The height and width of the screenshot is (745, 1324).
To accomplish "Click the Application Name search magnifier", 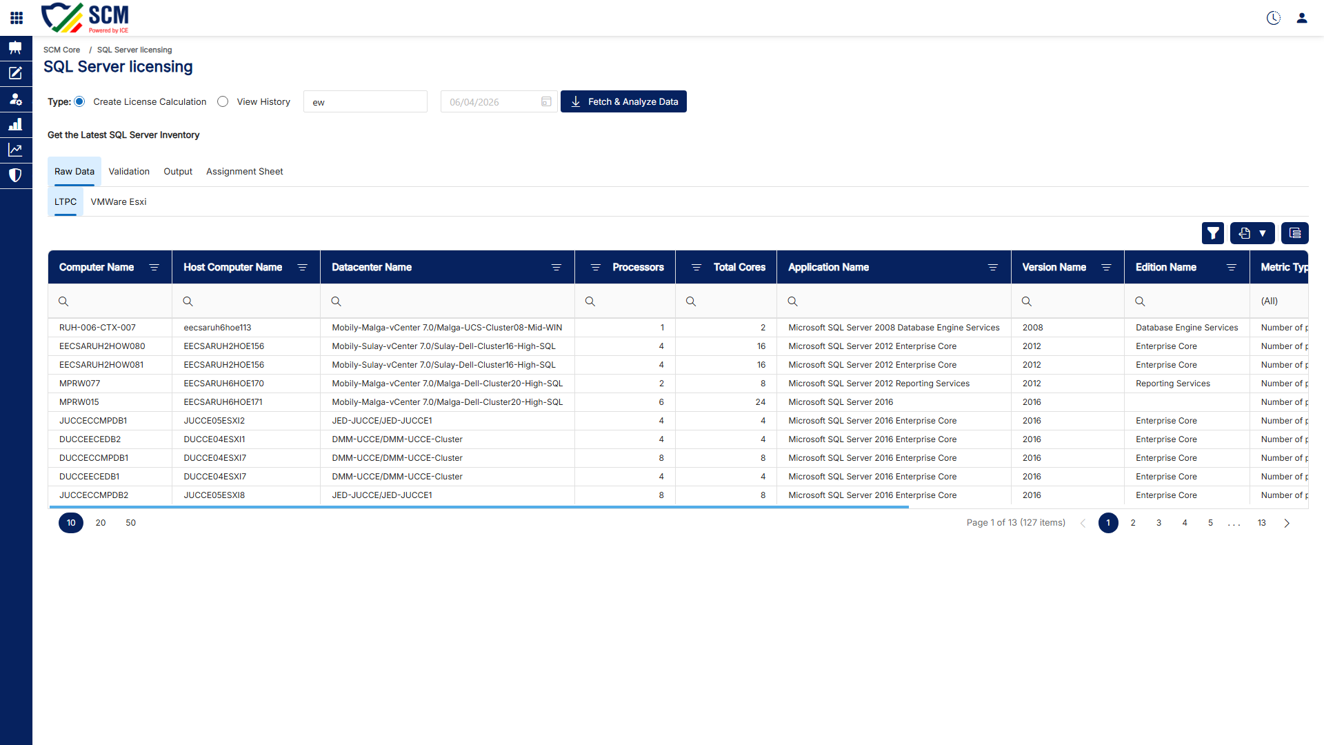I will [x=793, y=301].
